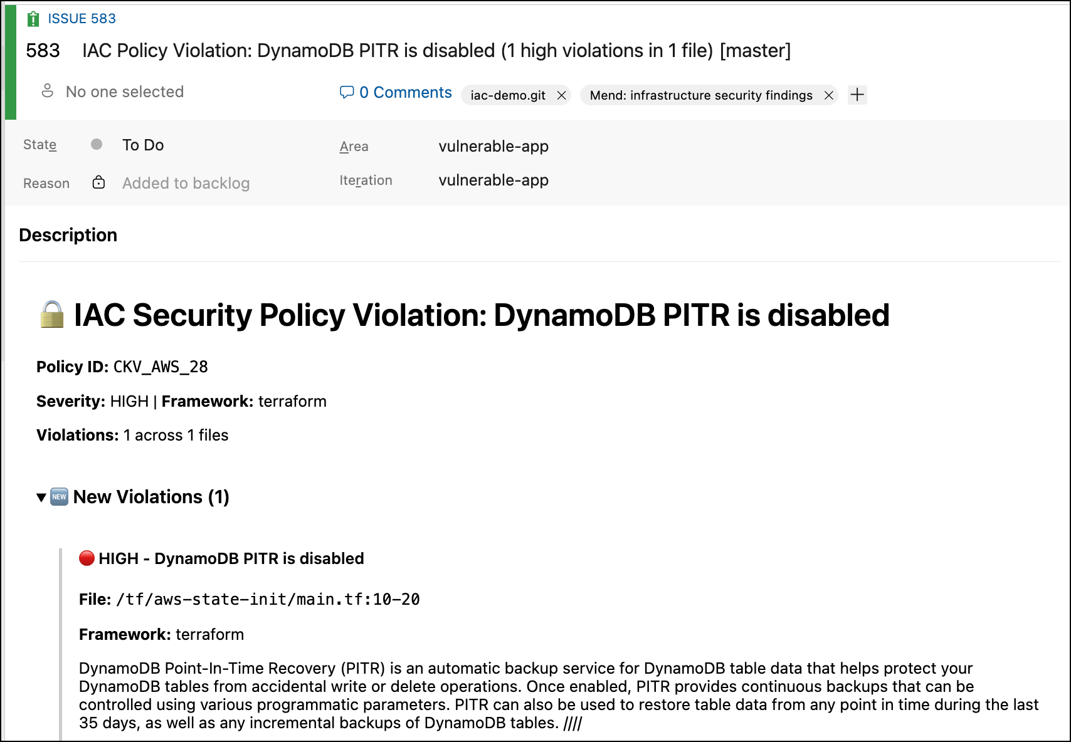Click the Severity HIGH framework line
Viewport: 1071px width, 742px height.
click(x=181, y=401)
